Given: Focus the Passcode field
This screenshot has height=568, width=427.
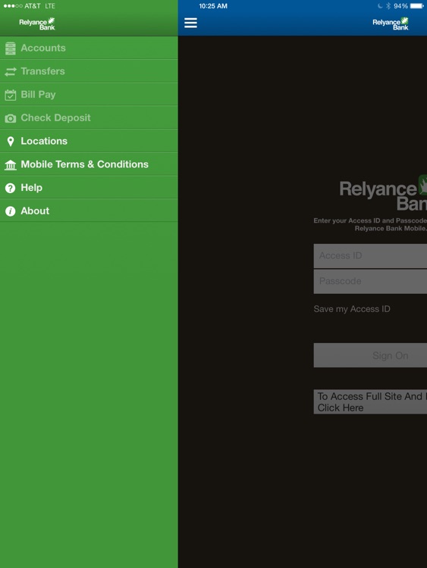Looking at the screenshot, I should tap(370, 281).
